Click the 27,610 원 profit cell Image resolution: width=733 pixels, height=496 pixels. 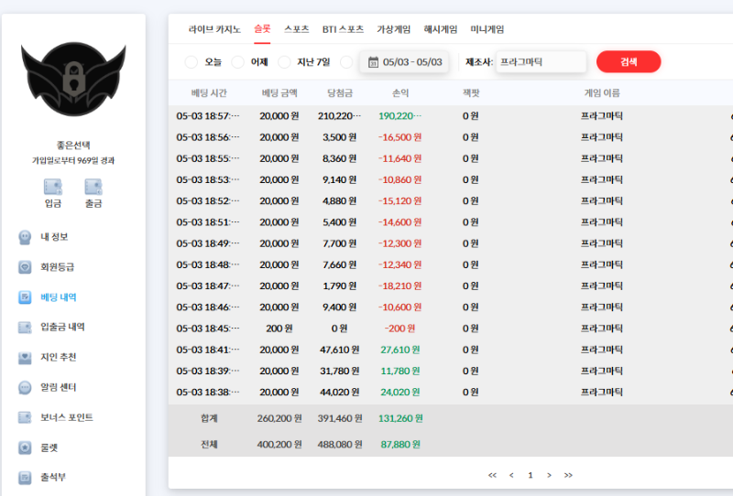click(400, 350)
